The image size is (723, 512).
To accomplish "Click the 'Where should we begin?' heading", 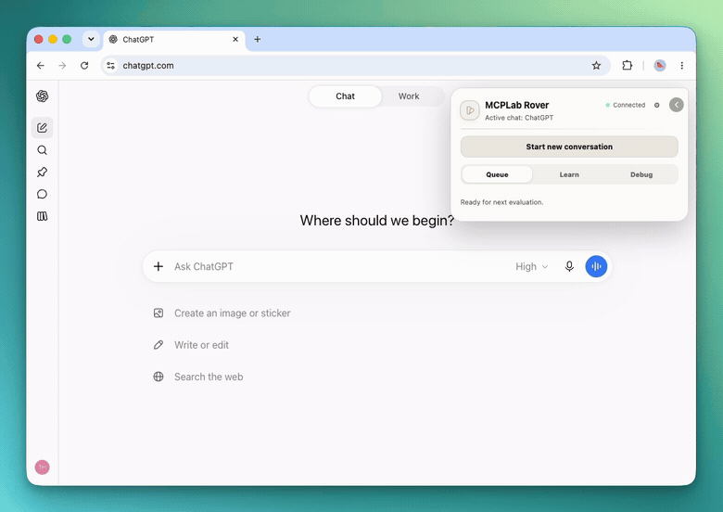I will (376, 221).
